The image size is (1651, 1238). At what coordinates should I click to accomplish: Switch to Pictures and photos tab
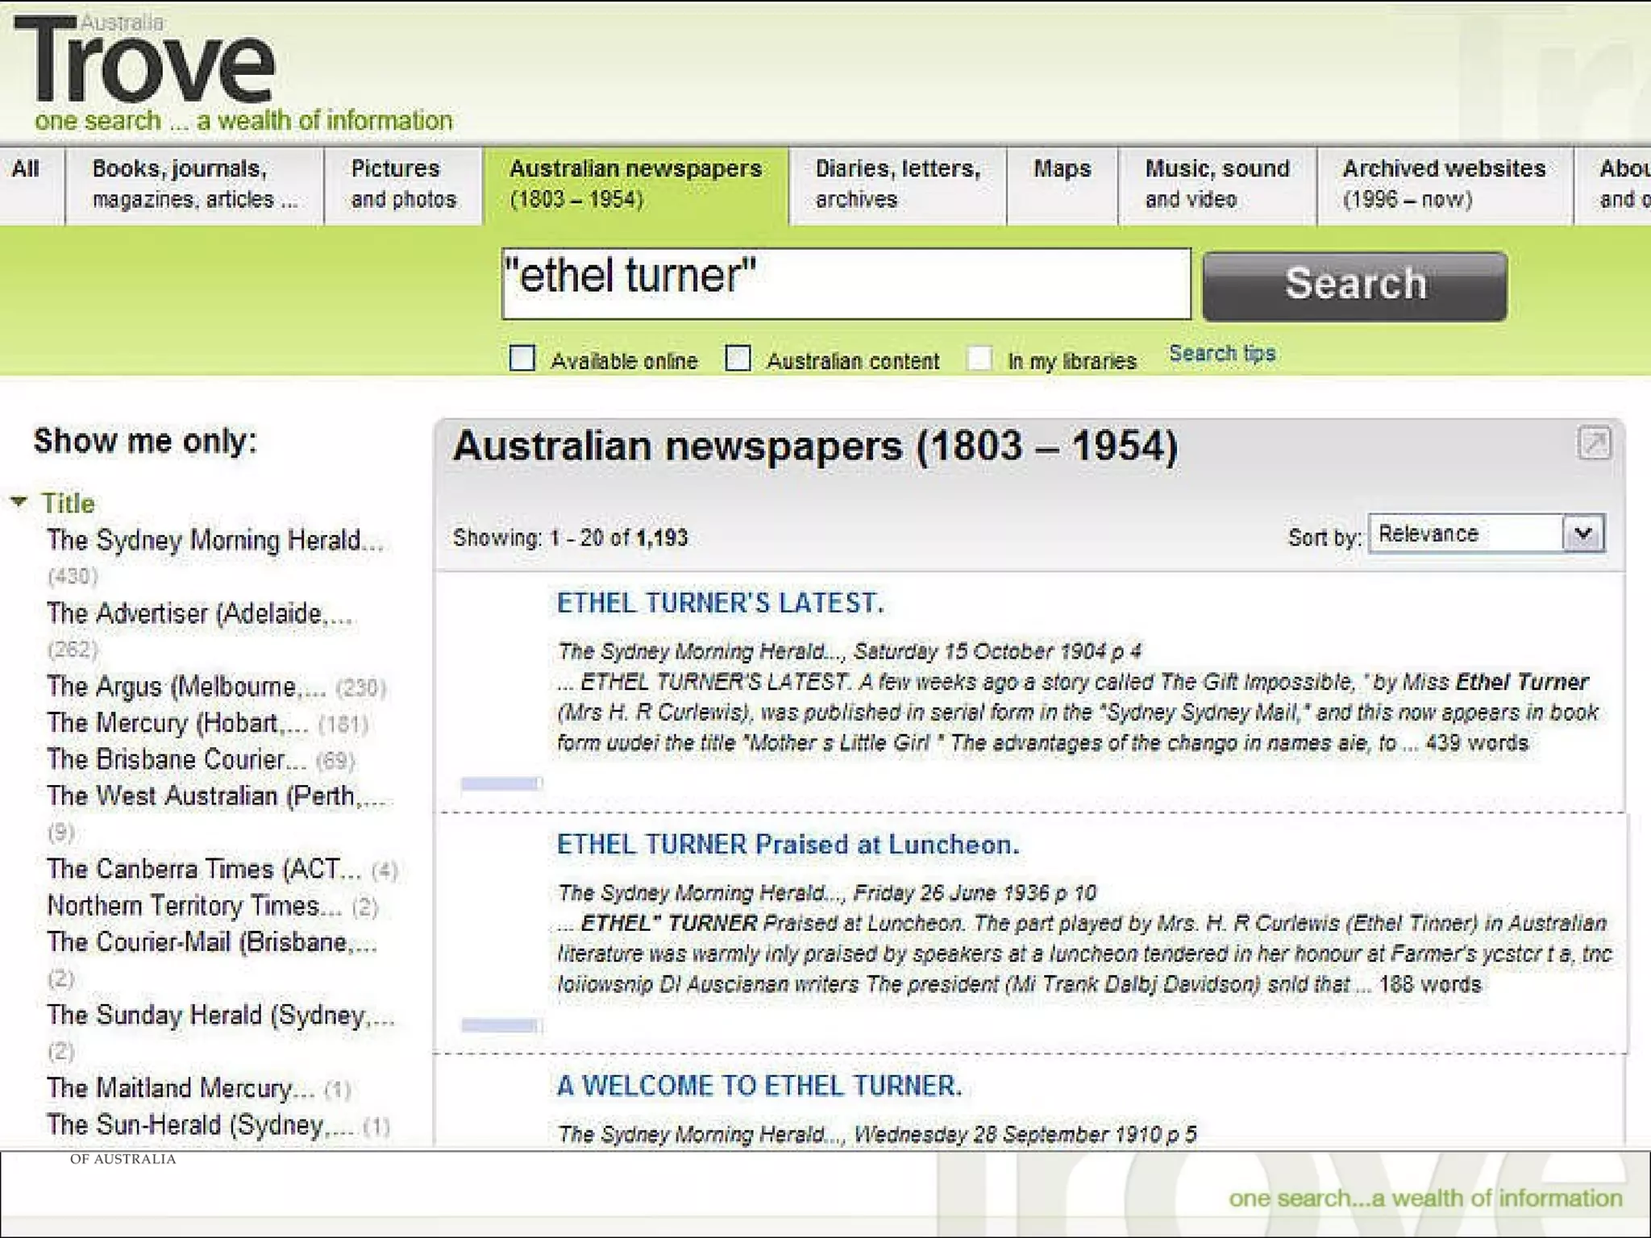[403, 184]
